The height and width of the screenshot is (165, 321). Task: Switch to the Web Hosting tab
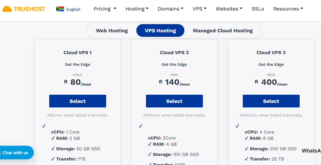tap(112, 31)
